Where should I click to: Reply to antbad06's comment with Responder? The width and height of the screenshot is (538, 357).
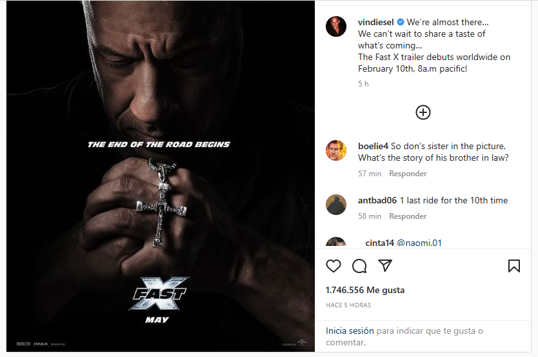[408, 216]
